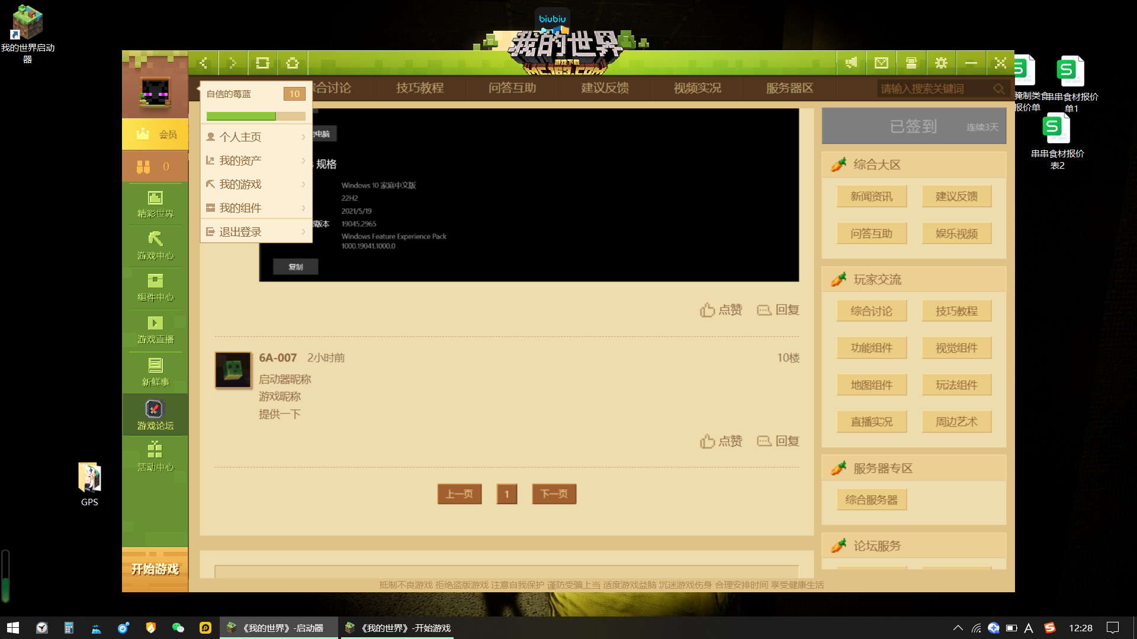1137x639 pixels.
Task: Open 玩法组件 forum section
Action: (956, 385)
